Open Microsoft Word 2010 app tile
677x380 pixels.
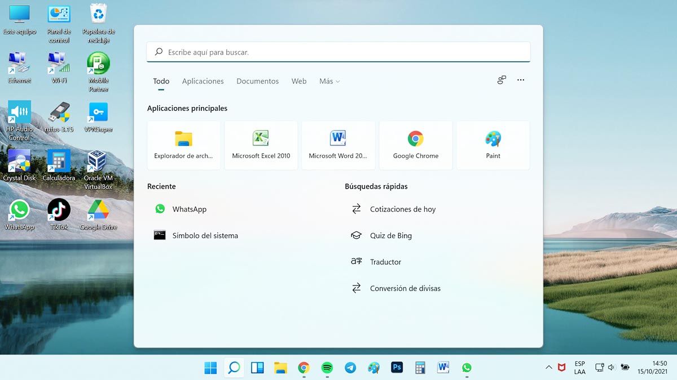tap(338, 145)
